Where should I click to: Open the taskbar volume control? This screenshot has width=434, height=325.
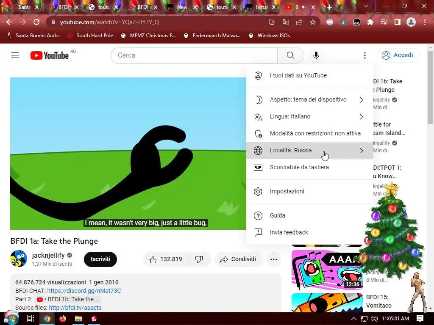374,319
